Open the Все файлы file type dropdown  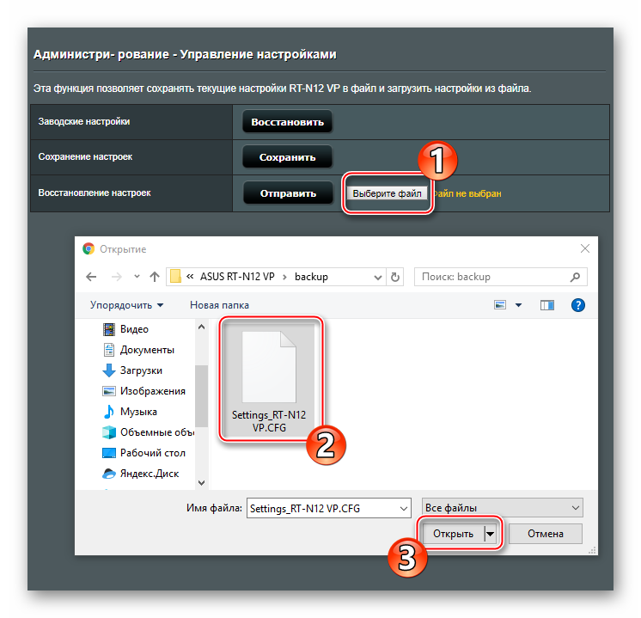click(x=503, y=508)
